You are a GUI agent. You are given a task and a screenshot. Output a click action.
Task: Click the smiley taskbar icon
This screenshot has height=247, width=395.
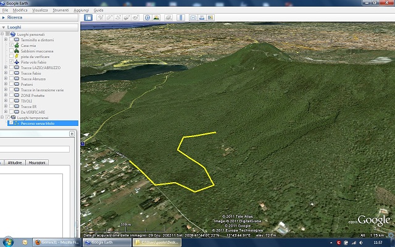(25, 243)
